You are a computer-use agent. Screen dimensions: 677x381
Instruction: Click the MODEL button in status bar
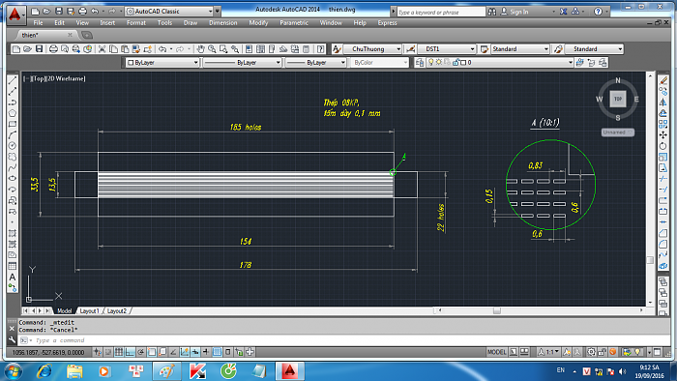point(496,352)
